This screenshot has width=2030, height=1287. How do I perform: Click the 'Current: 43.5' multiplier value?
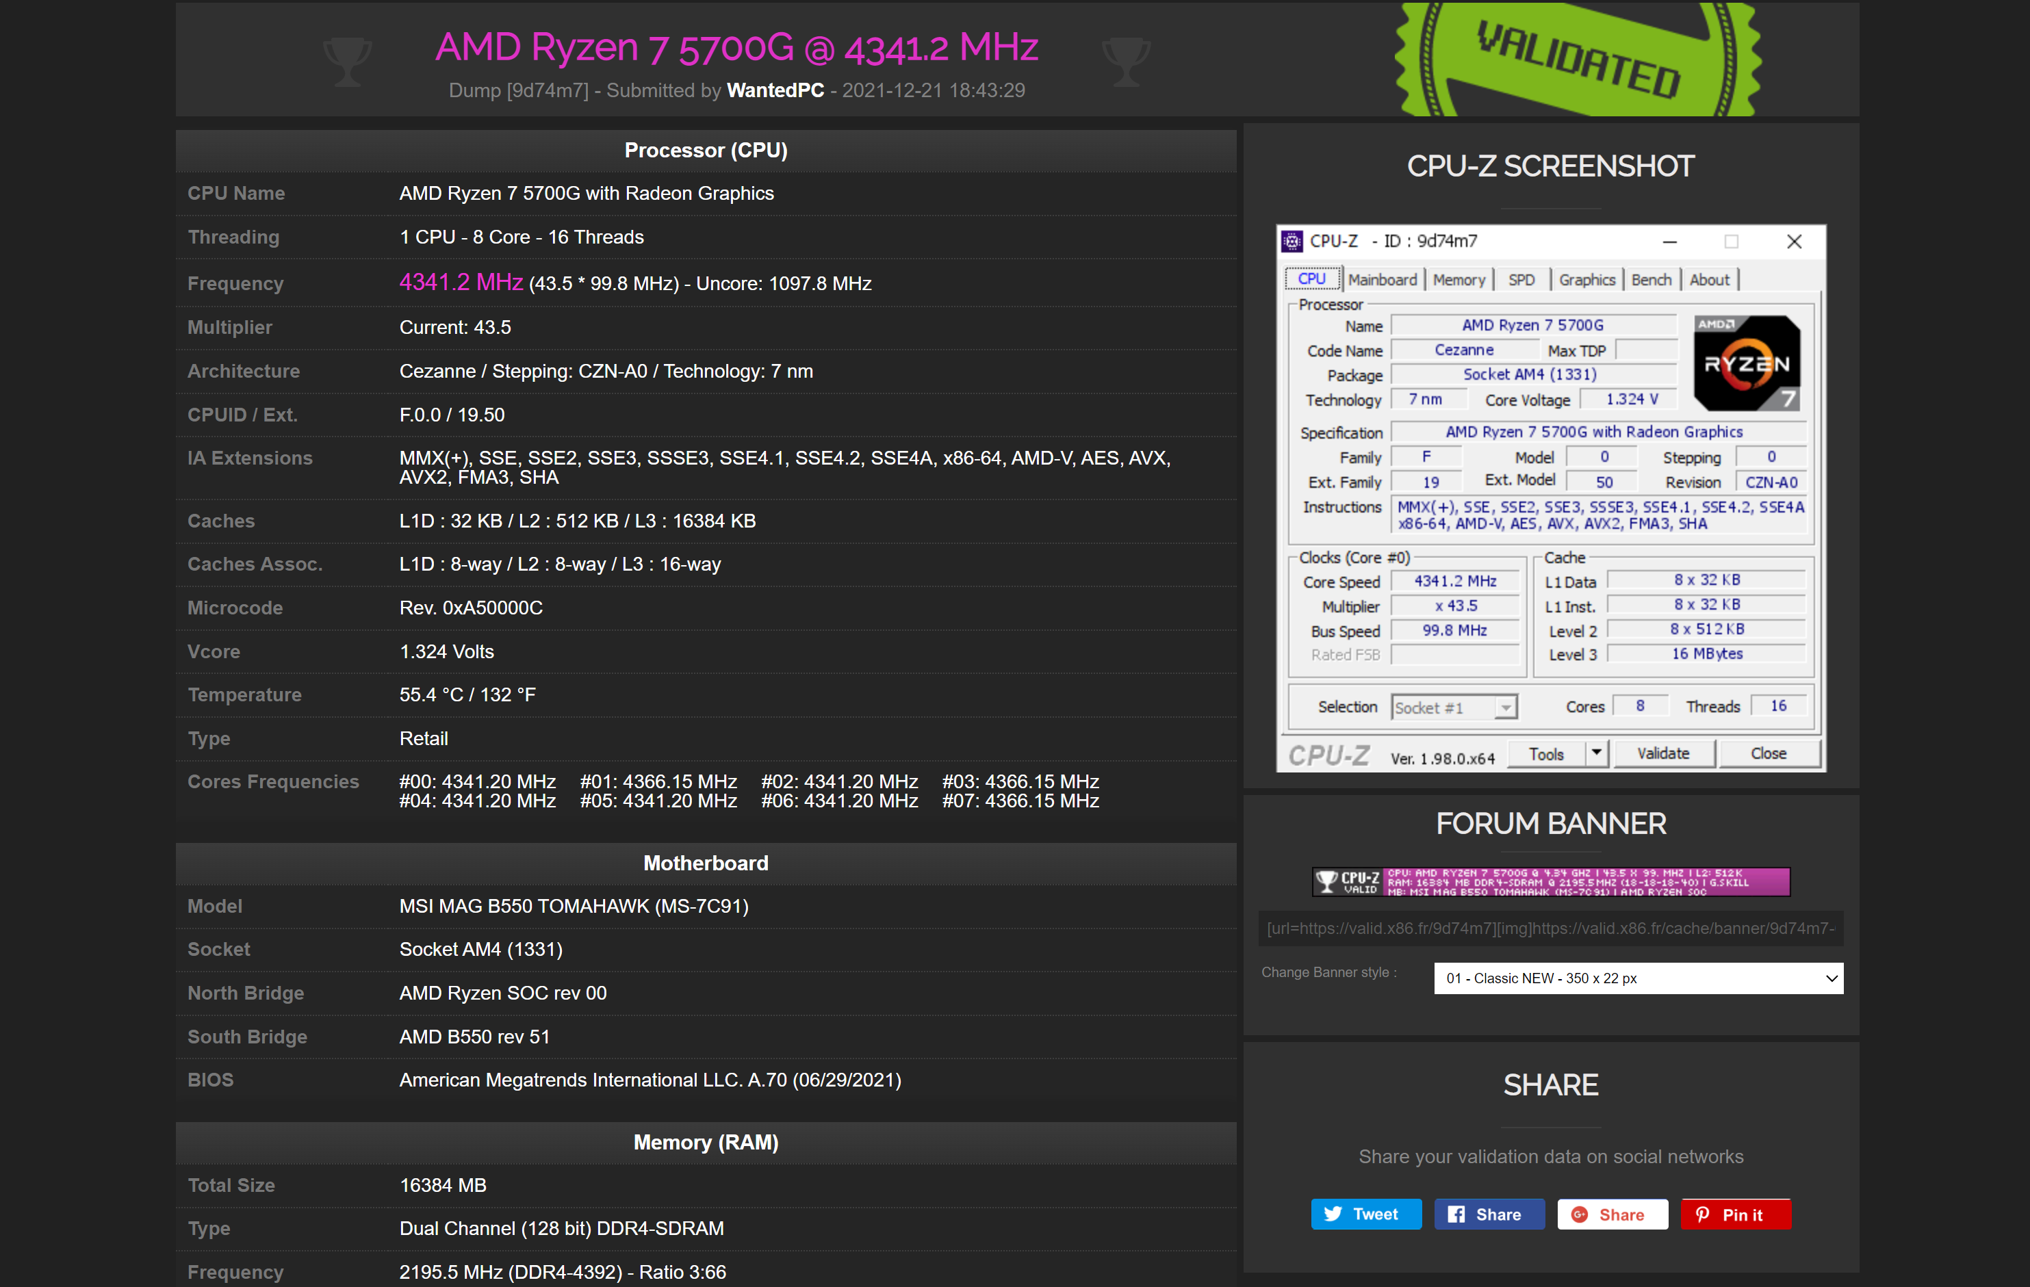455,328
